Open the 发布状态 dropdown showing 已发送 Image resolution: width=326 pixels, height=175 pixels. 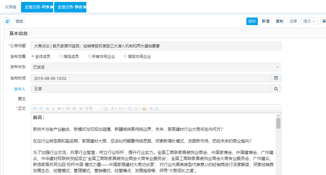click(x=156, y=67)
